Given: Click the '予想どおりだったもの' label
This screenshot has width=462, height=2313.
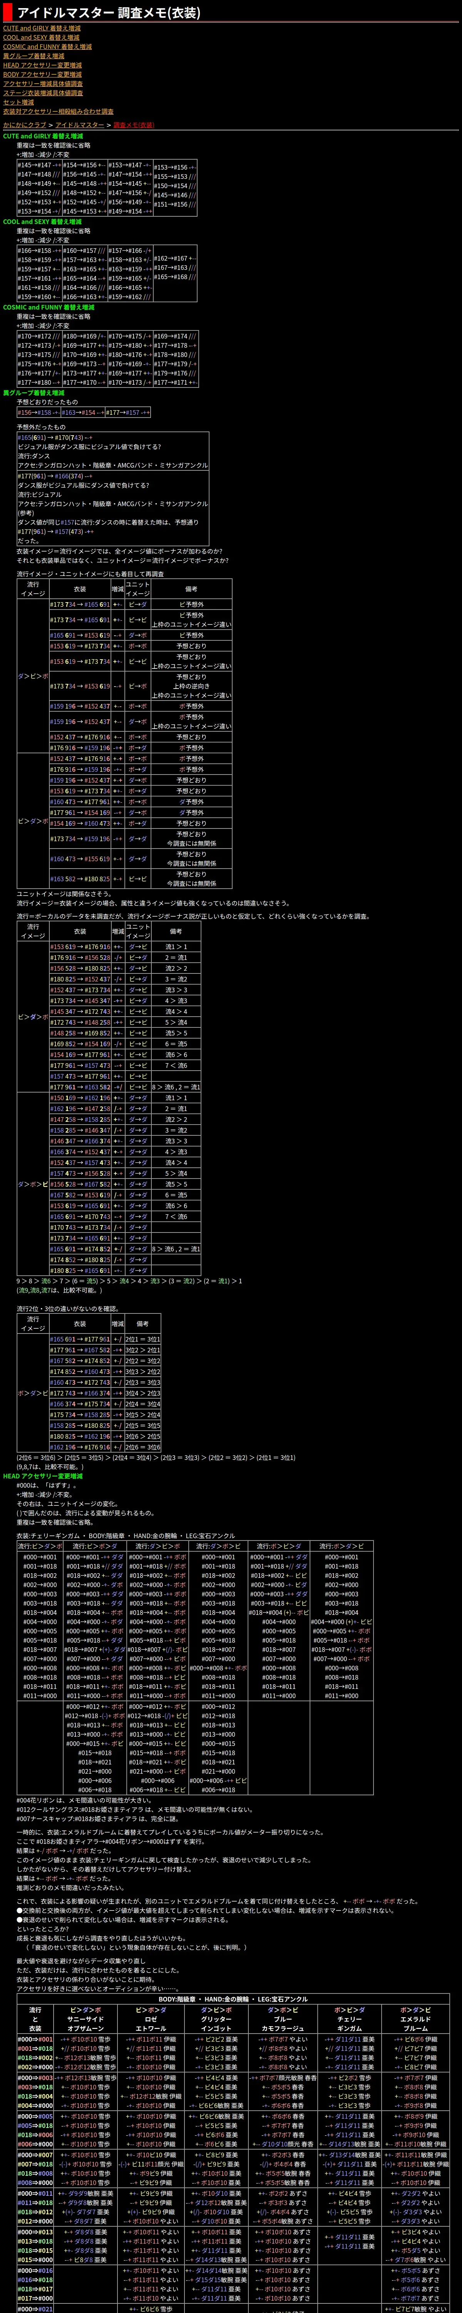Looking at the screenshot, I should pyautogui.click(x=47, y=402).
